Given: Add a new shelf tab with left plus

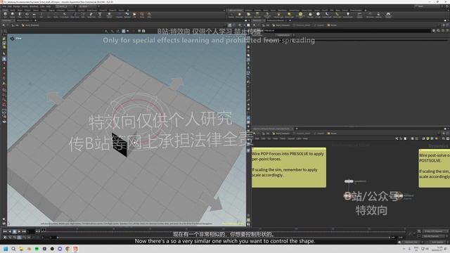Looking at the screenshot, I should pos(128,10).
